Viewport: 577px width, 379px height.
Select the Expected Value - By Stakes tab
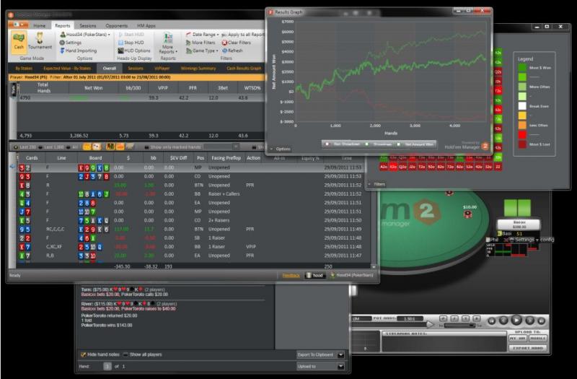coord(67,69)
